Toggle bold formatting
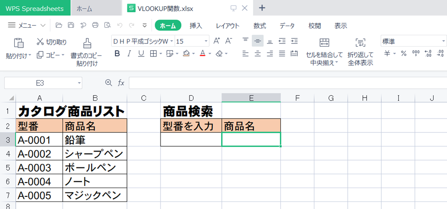The width and height of the screenshot is (447, 209). click(117, 53)
